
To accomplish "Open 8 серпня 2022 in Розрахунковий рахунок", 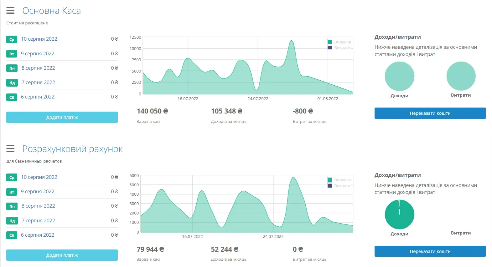I will point(38,206).
